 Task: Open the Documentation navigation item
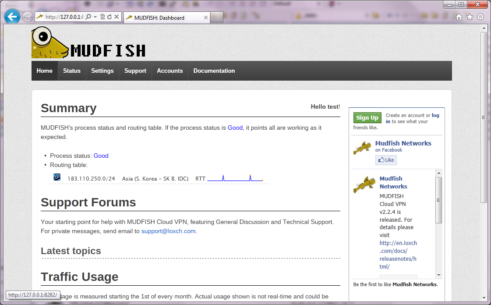point(214,71)
